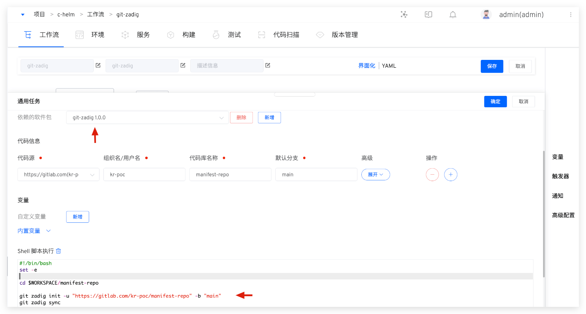Click the trash icon beside Shell 脚本执行

[x=58, y=251]
